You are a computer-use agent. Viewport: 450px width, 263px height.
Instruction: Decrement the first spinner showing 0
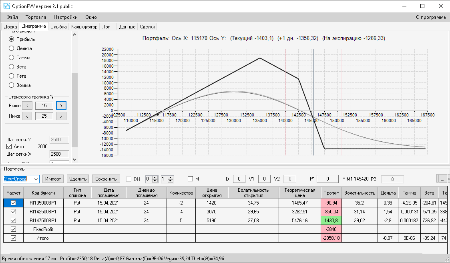(155, 181)
